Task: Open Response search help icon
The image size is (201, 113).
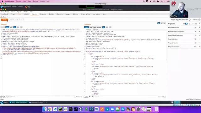Action: [x=84, y=97]
